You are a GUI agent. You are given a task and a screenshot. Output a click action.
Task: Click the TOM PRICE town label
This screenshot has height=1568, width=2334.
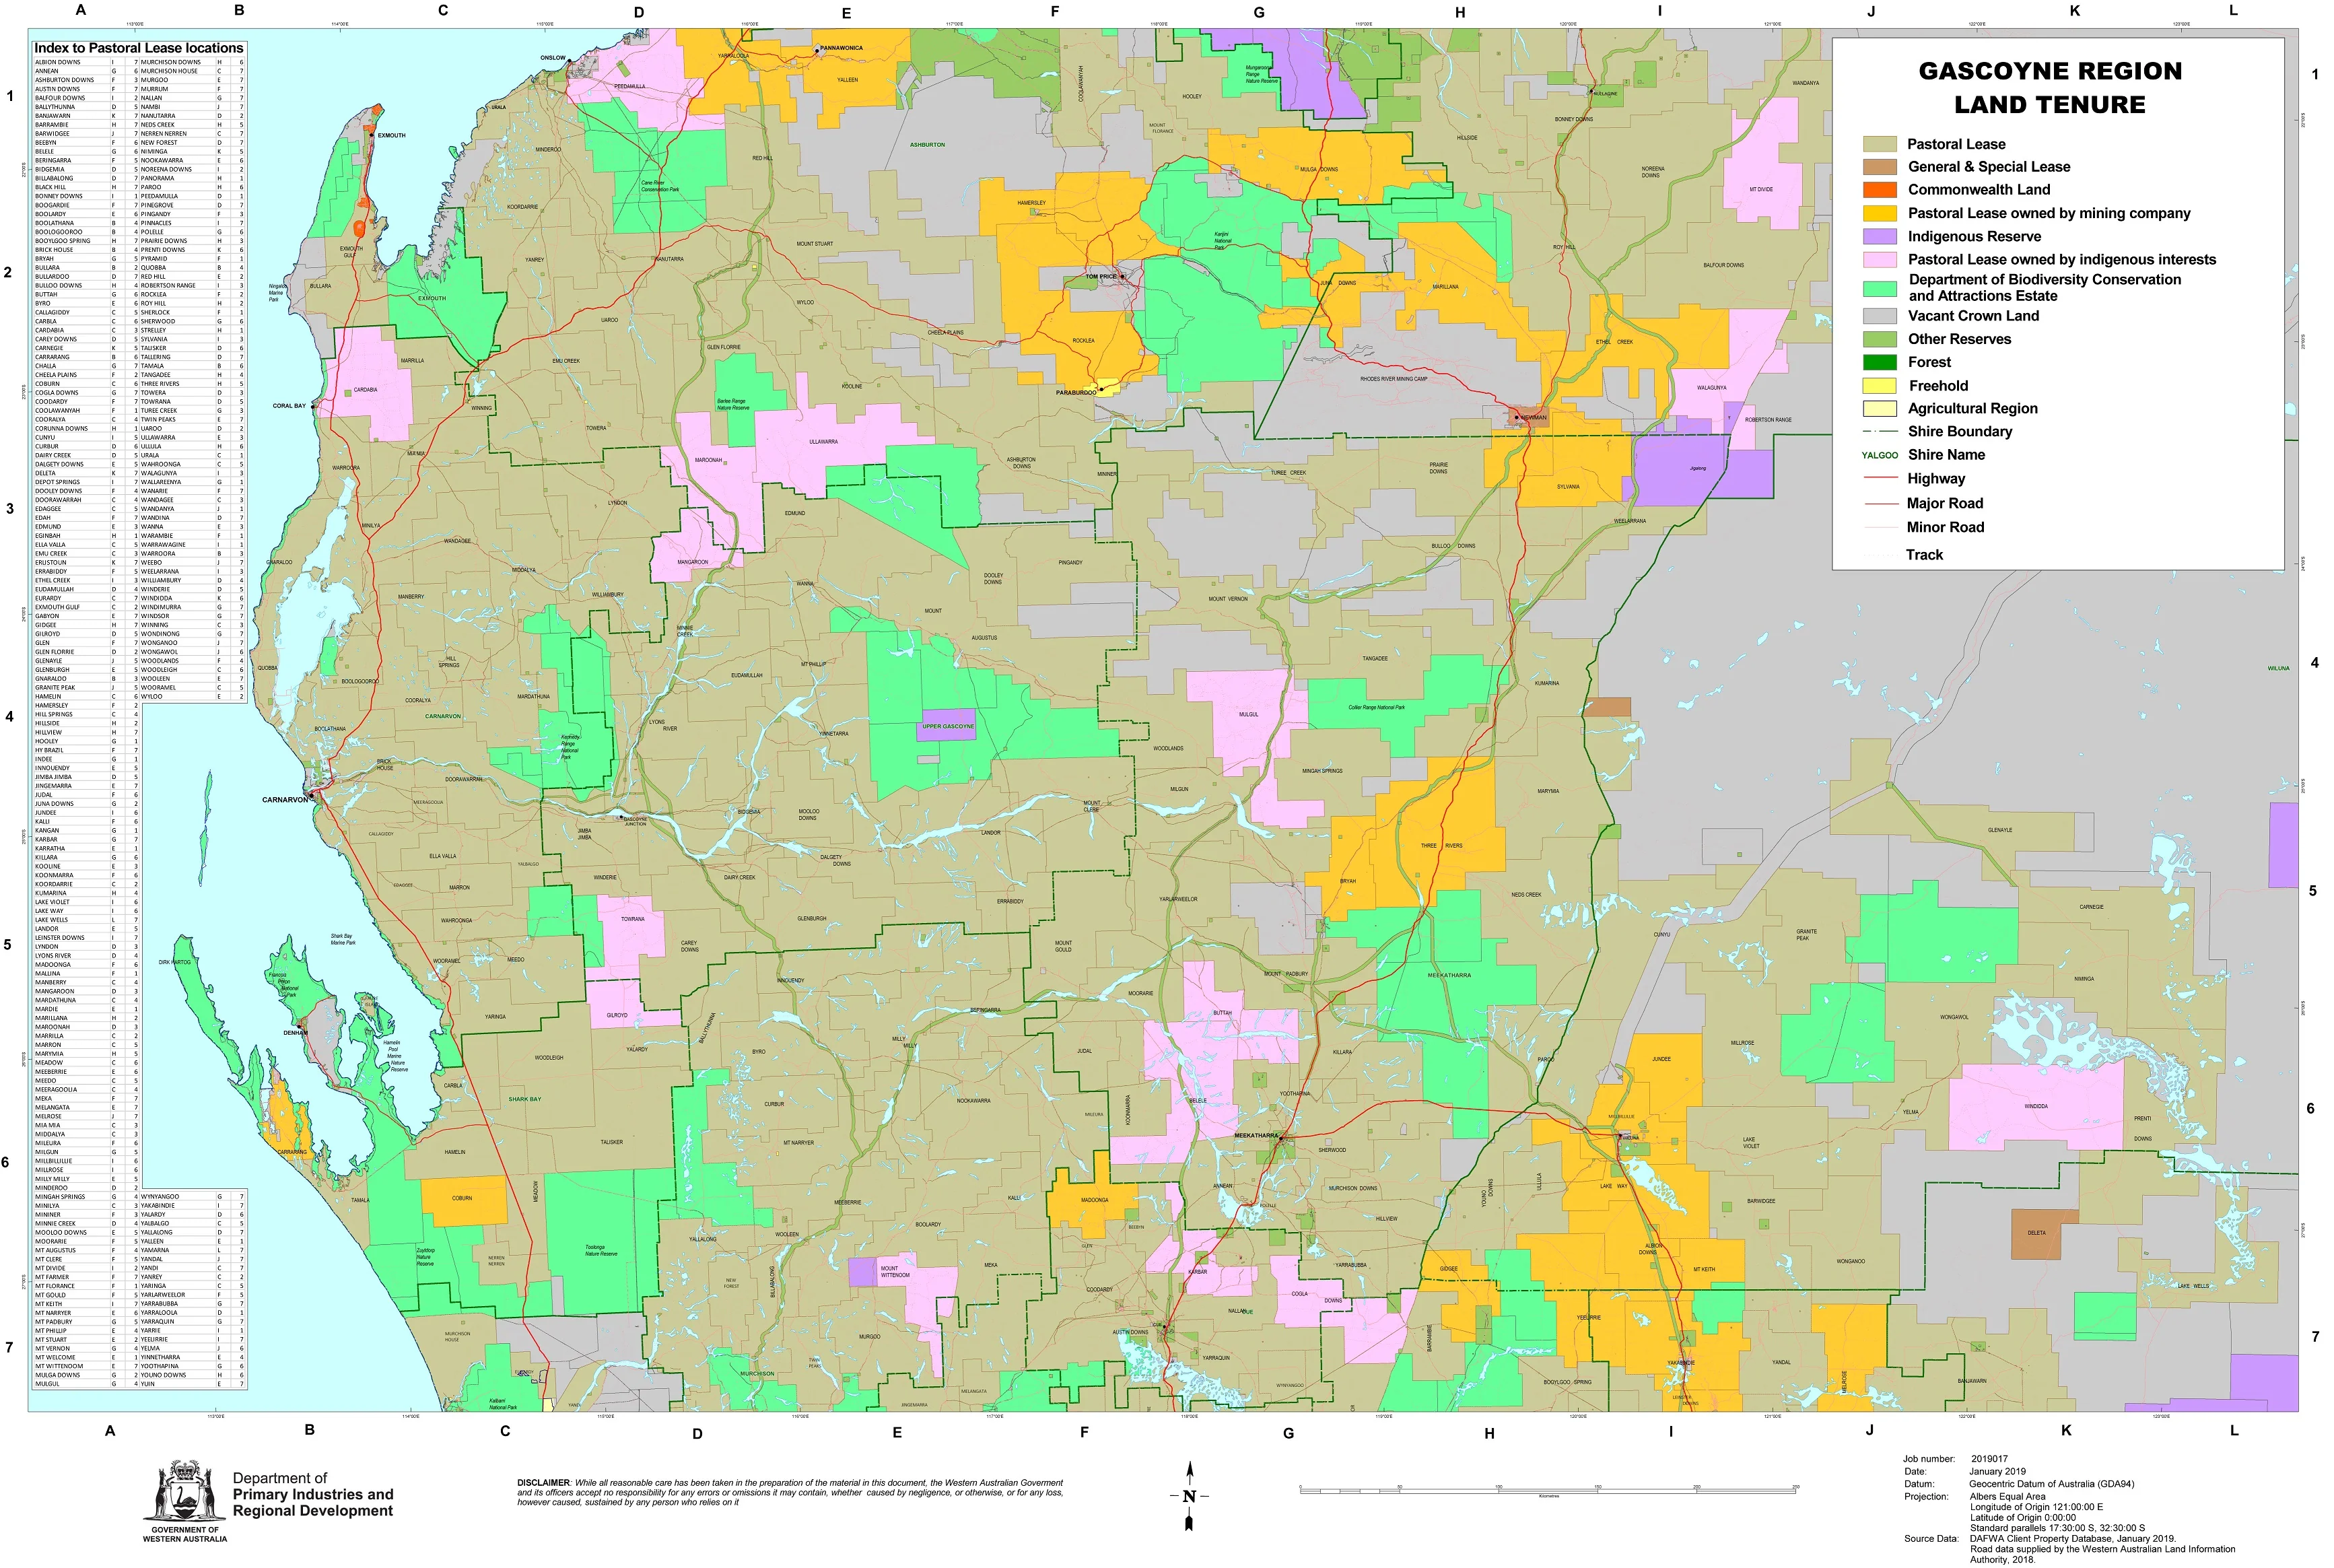[x=1101, y=276]
